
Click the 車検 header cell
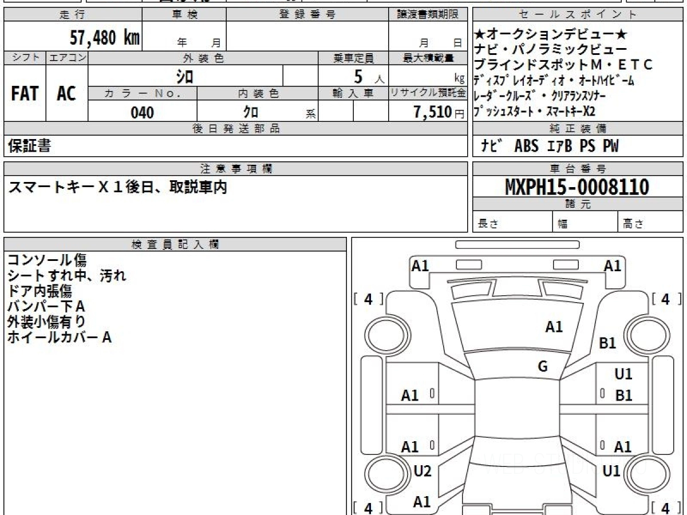click(x=184, y=15)
